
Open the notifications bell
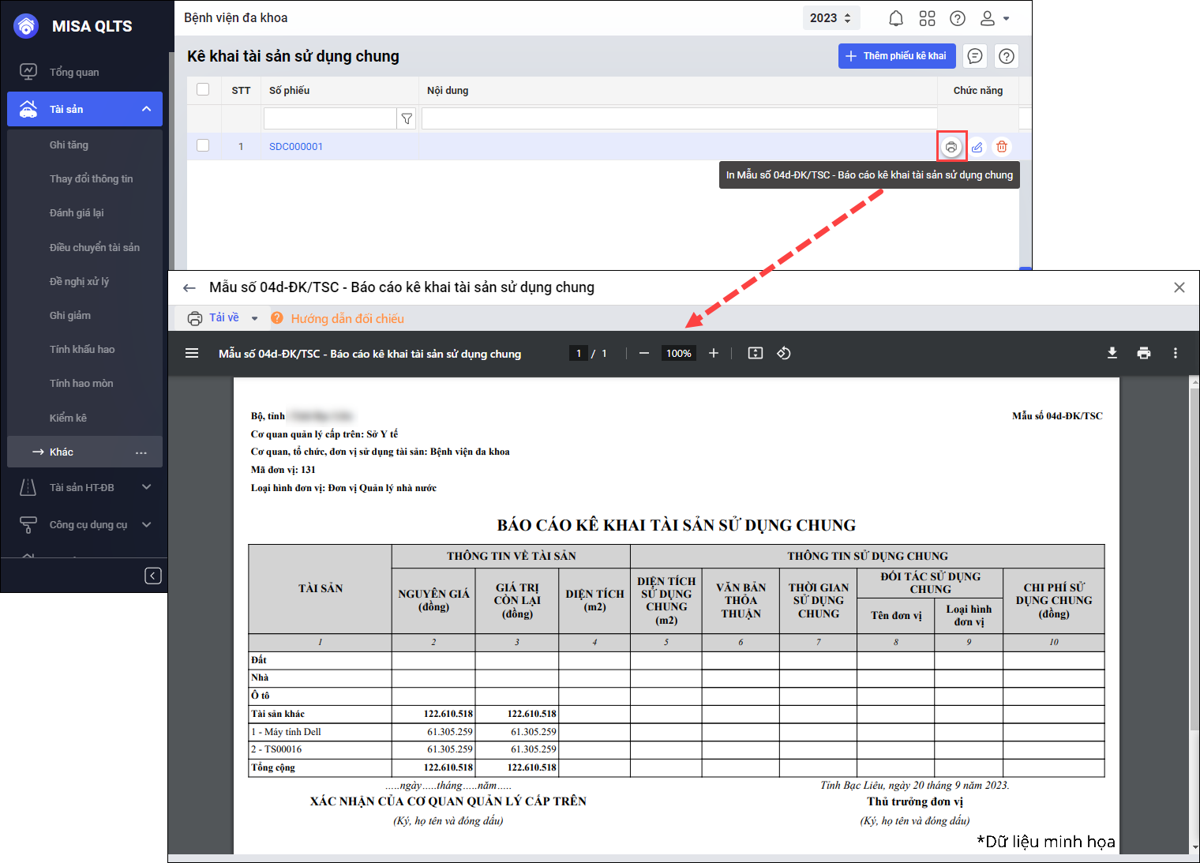point(896,18)
